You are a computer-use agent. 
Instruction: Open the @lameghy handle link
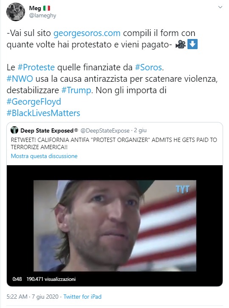(43, 16)
